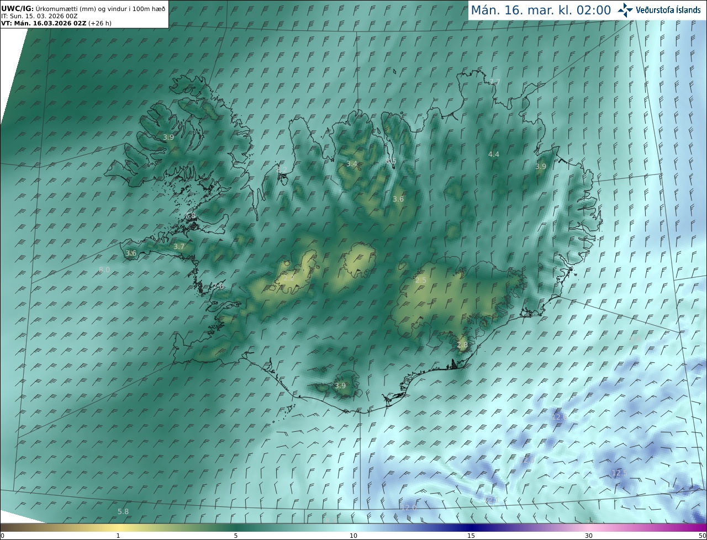Click the 8.0 value off the west coast
Image resolution: width=707 pixels, height=540 pixels.
(104, 269)
